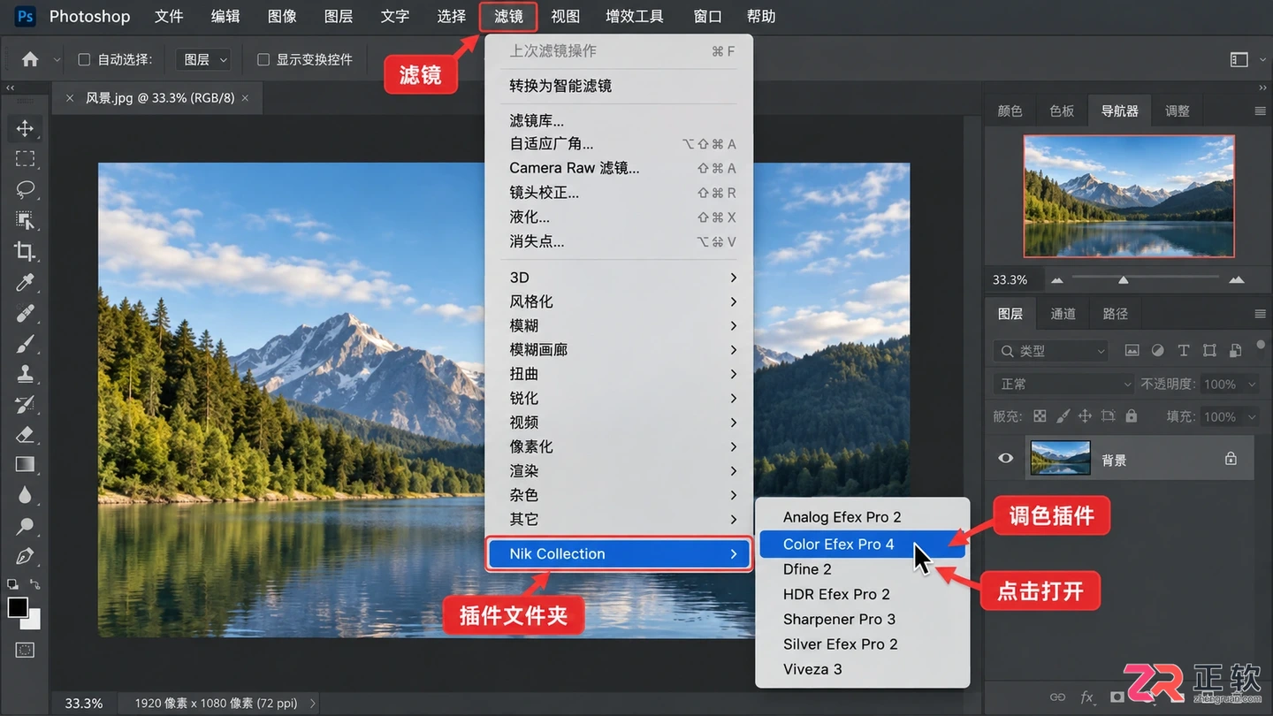
Task: Toggle lock position icon
Action: coord(1085,416)
